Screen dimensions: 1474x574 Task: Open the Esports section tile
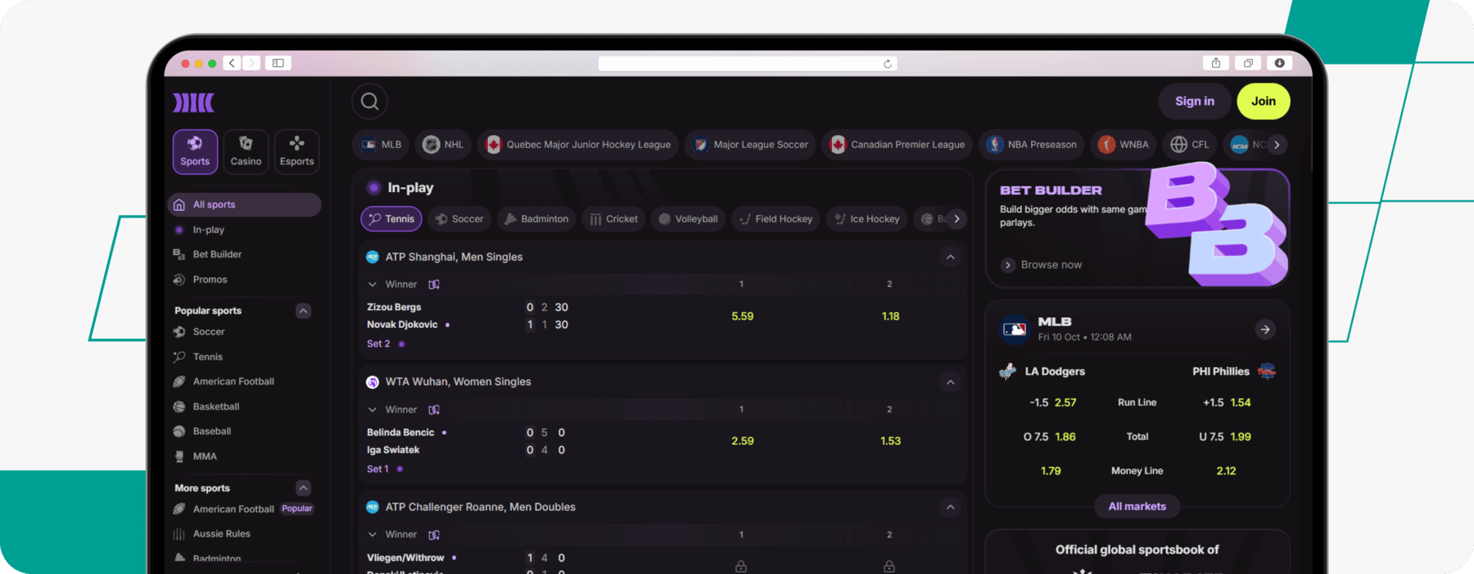(296, 152)
